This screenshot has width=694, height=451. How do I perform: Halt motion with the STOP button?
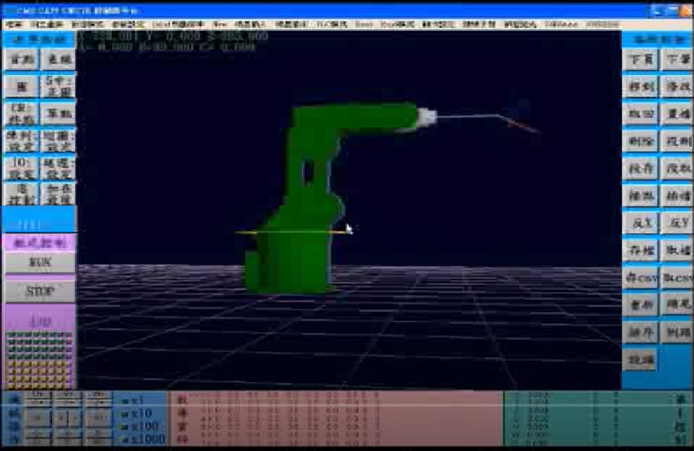point(40,291)
